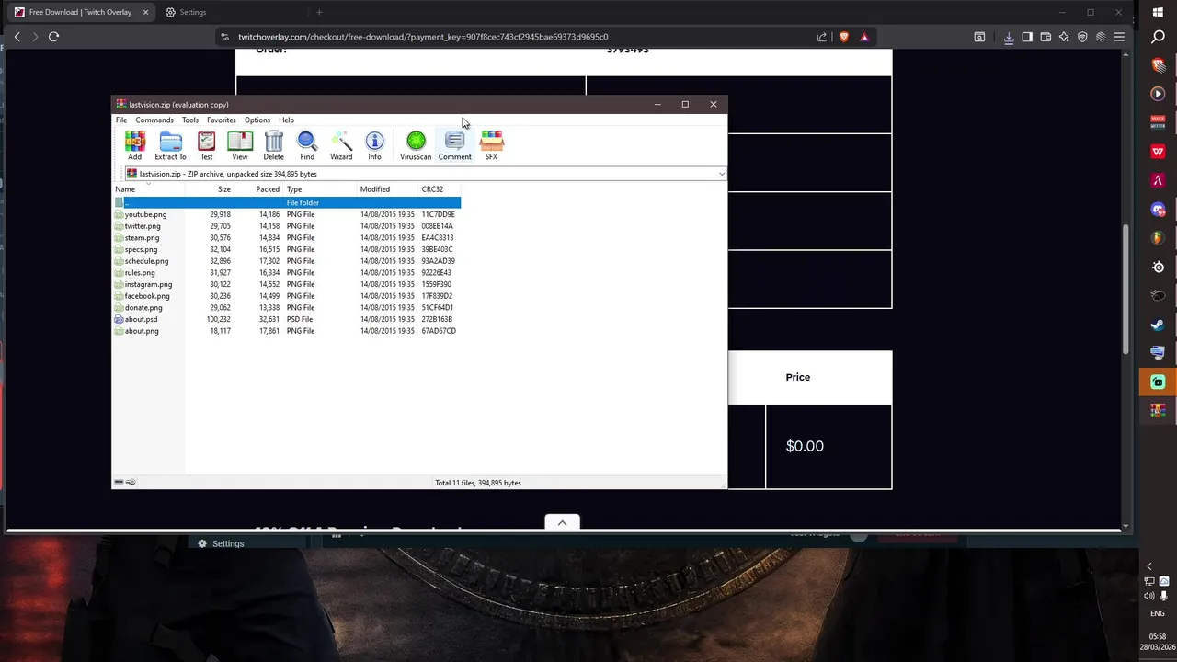Open the Comment tool
Screen dimensions: 1177x662
(x=454, y=145)
